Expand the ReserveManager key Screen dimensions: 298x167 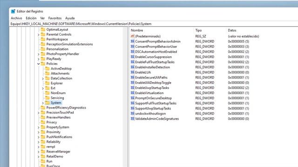[x=39, y=152]
